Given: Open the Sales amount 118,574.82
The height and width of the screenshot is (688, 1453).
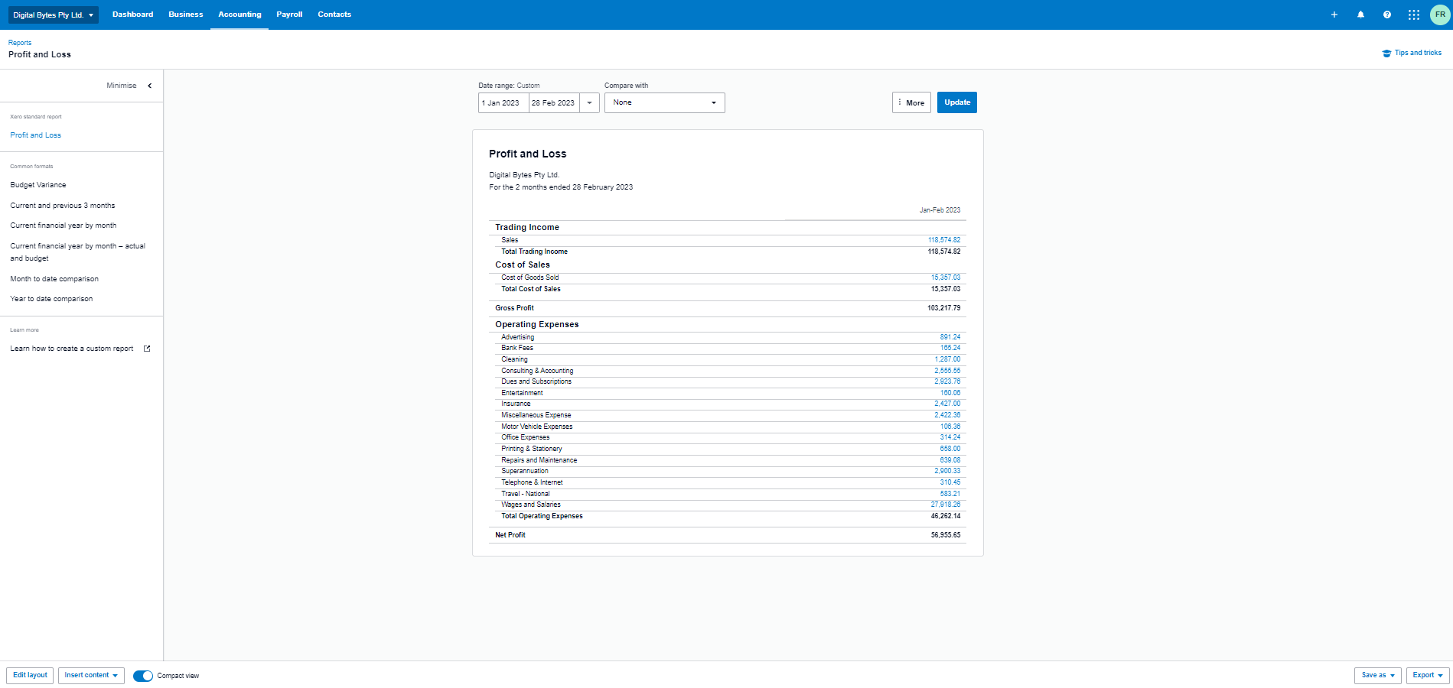Looking at the screenshot, I should pyautogui.click(x=944, y=240).
